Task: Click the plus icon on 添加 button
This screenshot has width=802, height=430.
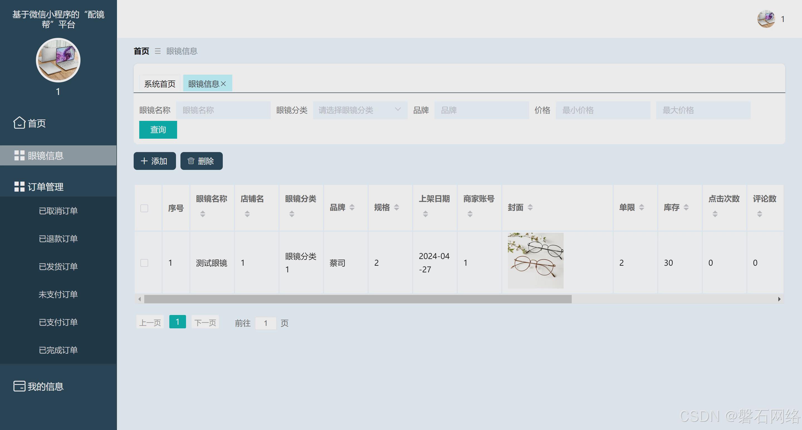Action: (144, 161)
